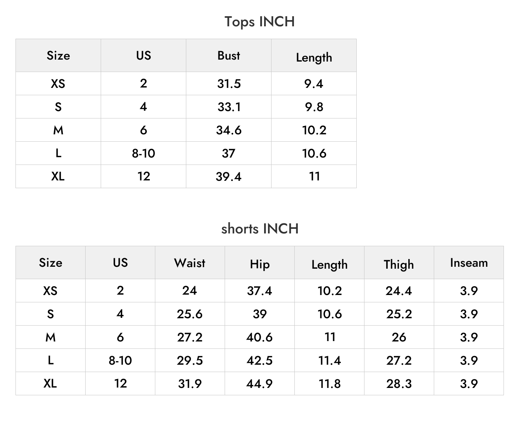Click the thigh value 24.4
Image resolution: width=519 pixels, height=422 pixels.
click(399, 290)
